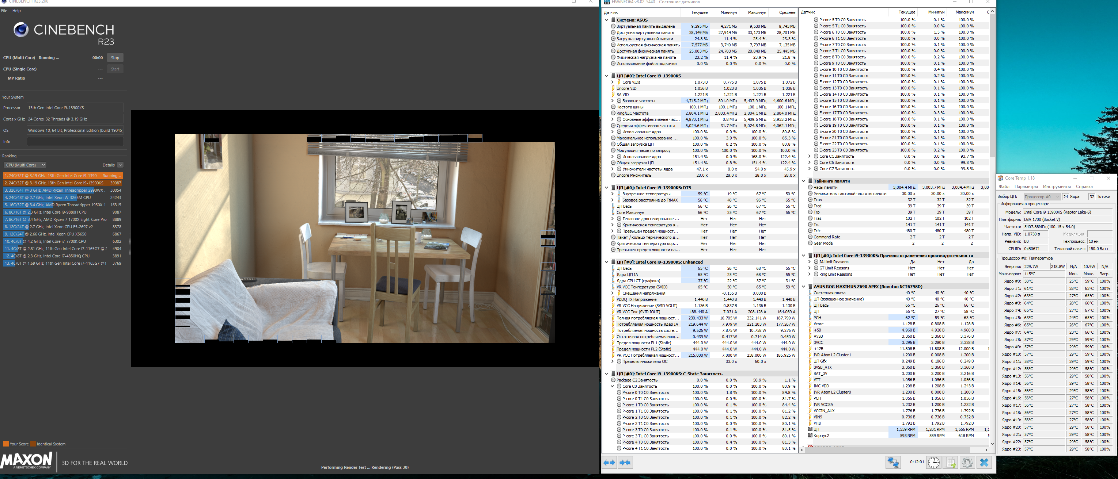Reset sensor timer with the clock icon

click(x=933, y=463)
